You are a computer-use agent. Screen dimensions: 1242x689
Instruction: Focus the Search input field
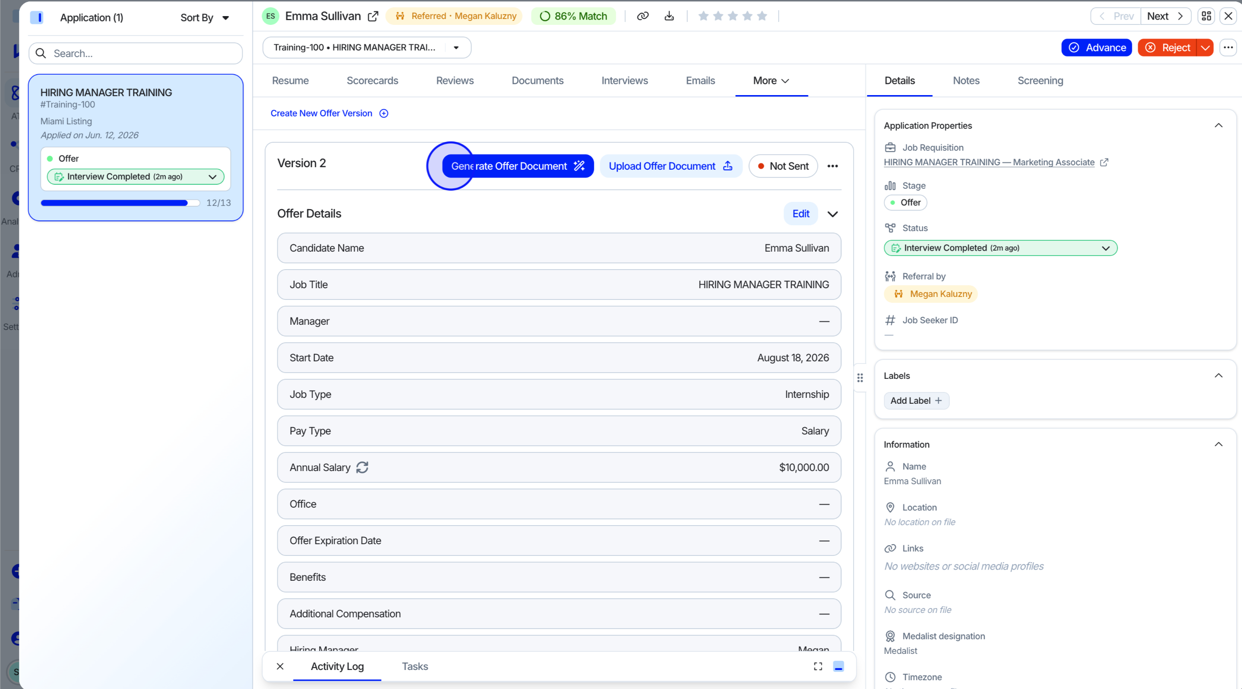135,53
